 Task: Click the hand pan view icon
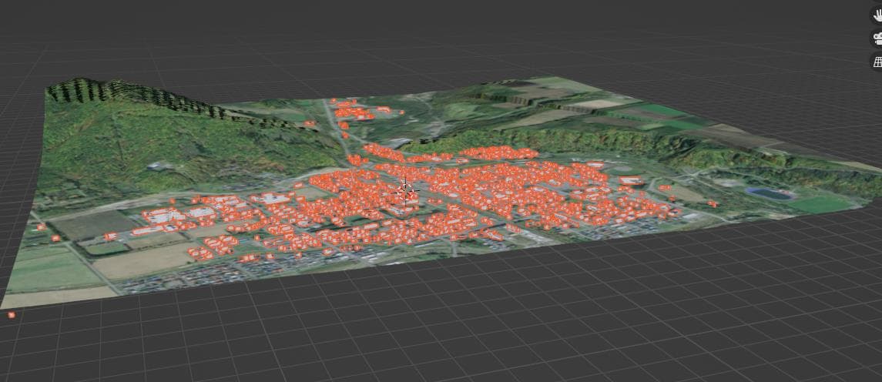tap(877, 15)
